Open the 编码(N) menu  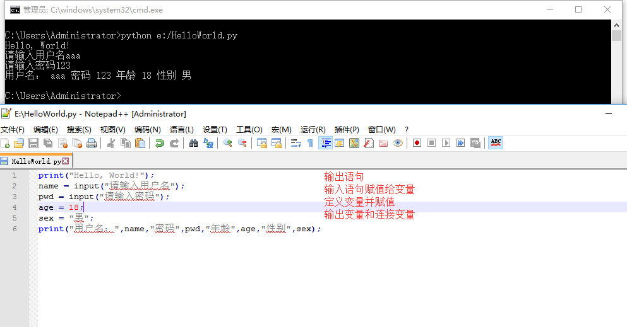click(148, 130)
